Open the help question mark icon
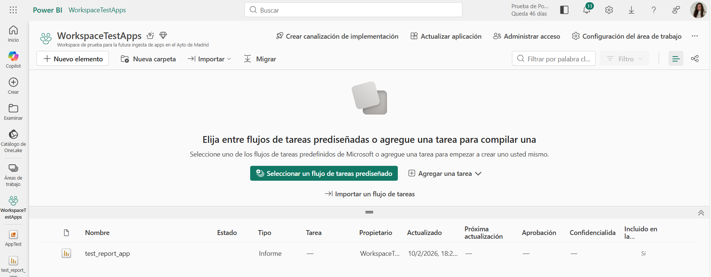 coord(654,10)
